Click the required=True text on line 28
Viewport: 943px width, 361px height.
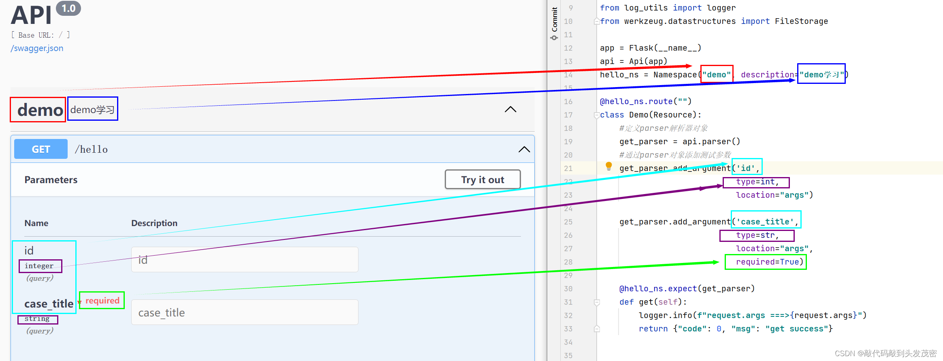[769, 262]
